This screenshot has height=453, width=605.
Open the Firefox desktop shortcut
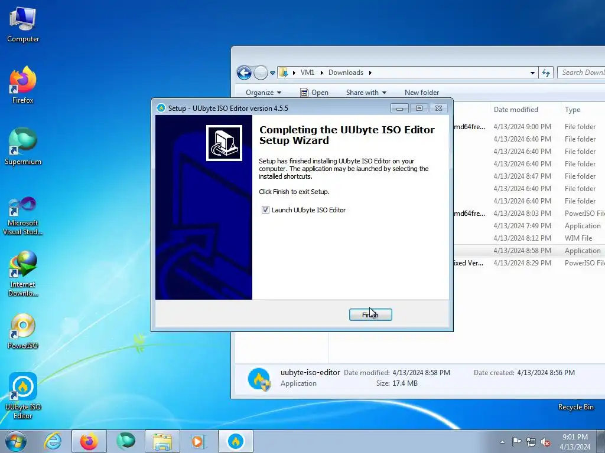(x=23, y=85)
